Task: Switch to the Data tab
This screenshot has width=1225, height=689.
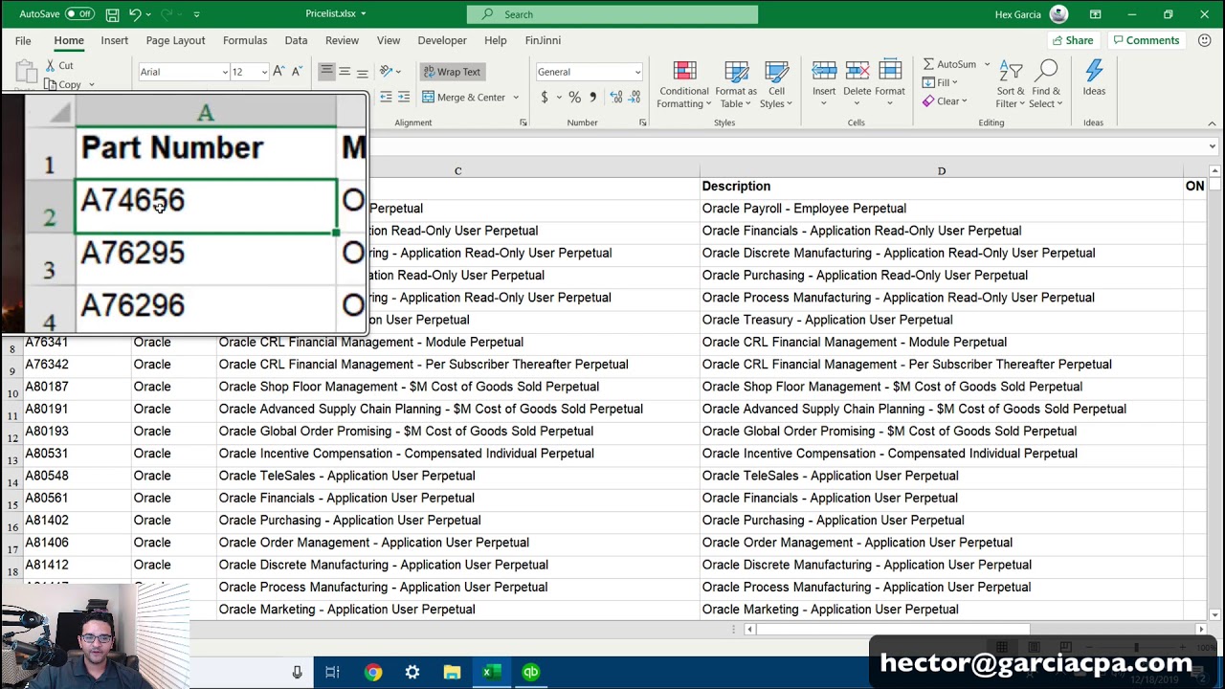Action: point(296,40)
